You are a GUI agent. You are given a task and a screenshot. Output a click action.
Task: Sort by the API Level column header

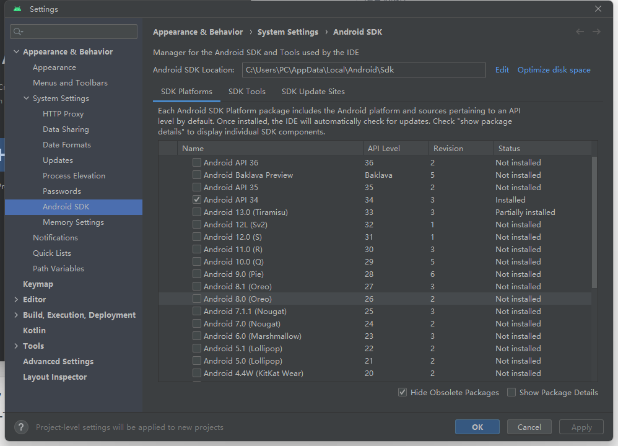point(396,148)
